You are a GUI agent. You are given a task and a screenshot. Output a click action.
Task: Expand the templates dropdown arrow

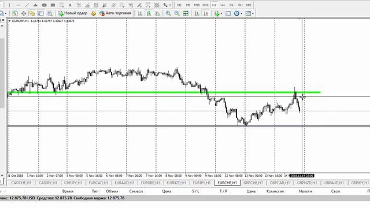click(253, 13)
